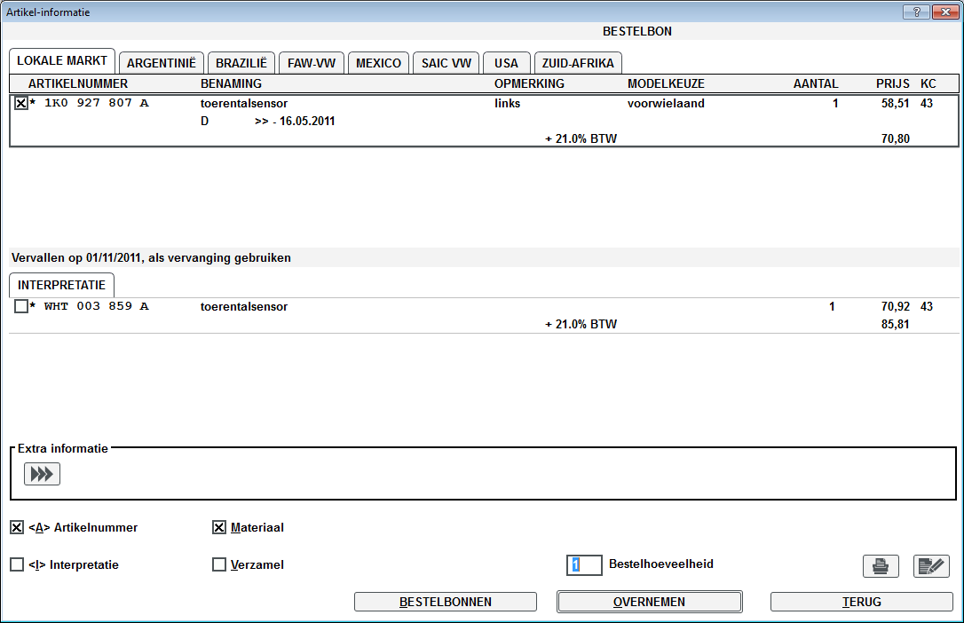Open the BRAZILIË market tab
This screenshot has width=964, height=623.
tap(242, 63)
